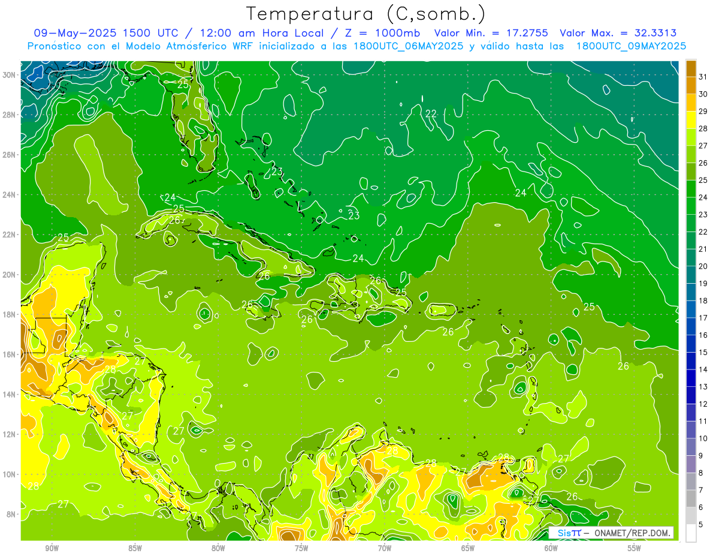
Task: Click the topmost brown swatch above 31
Action: click(x=691, y=68)
